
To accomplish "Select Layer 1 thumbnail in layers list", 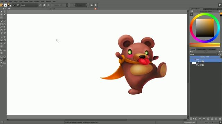I will tap(194, 63).
